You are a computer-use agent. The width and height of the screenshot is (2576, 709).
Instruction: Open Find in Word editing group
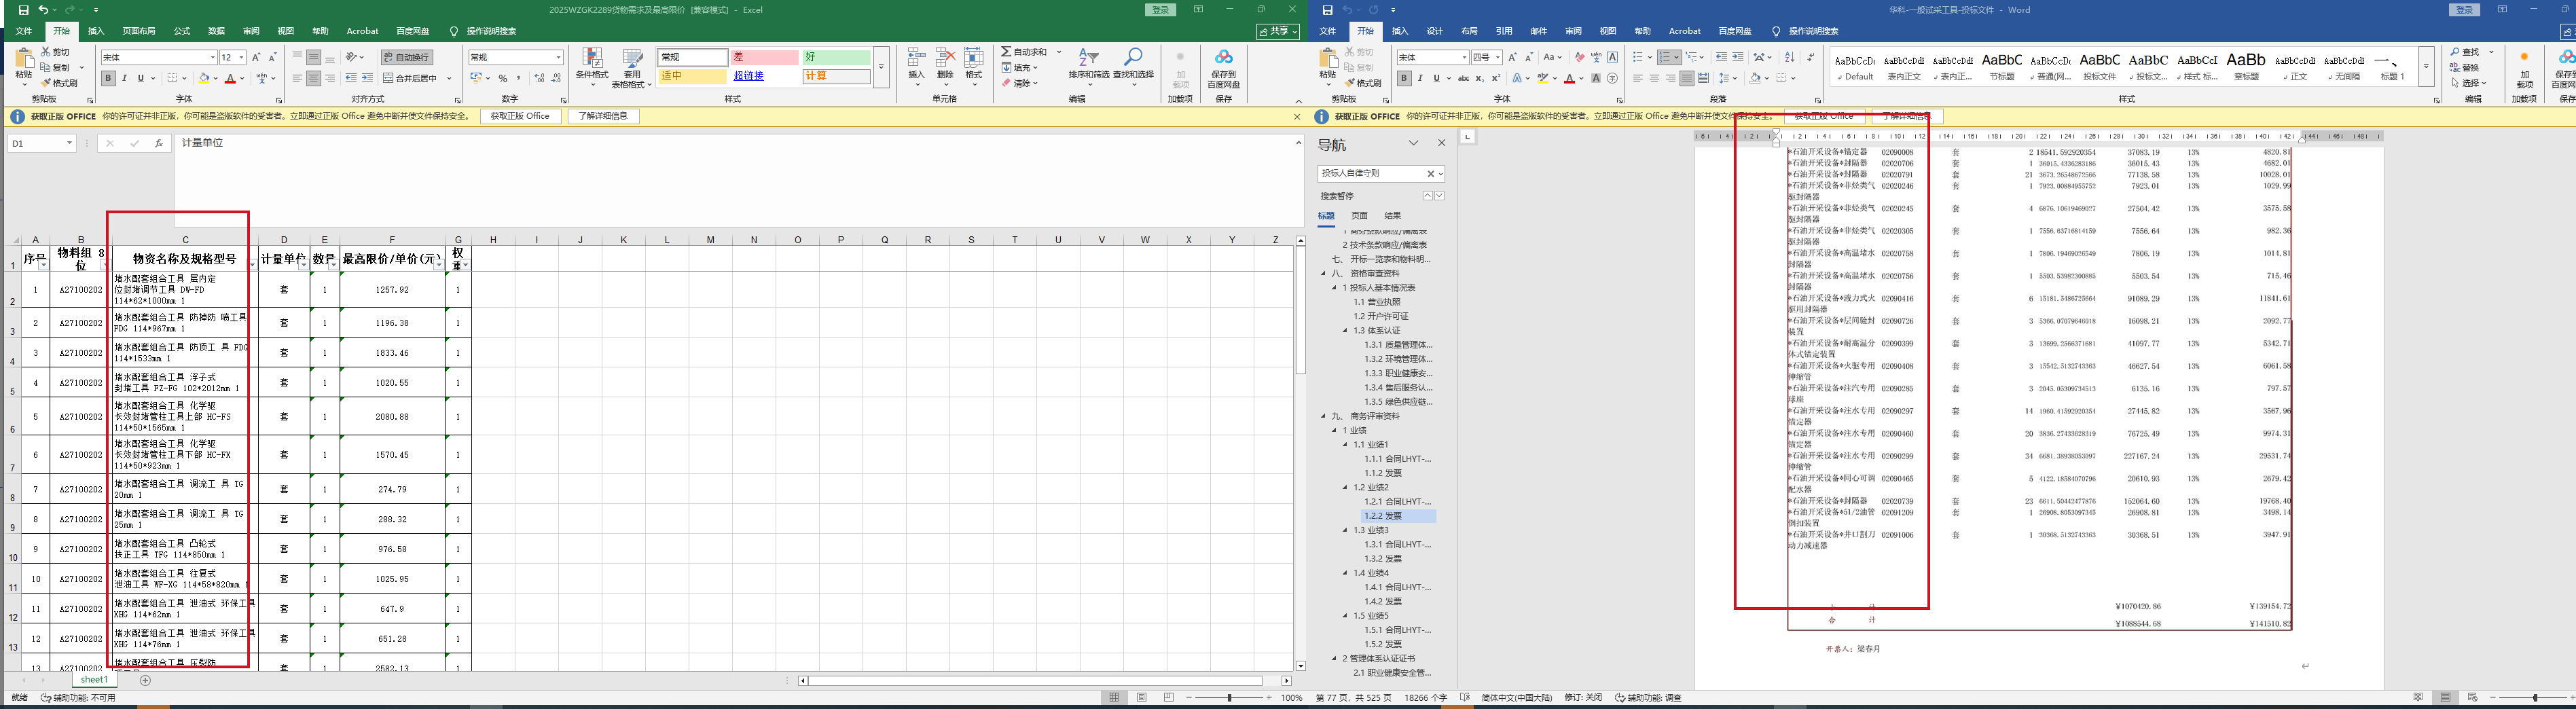point(2466,52)
